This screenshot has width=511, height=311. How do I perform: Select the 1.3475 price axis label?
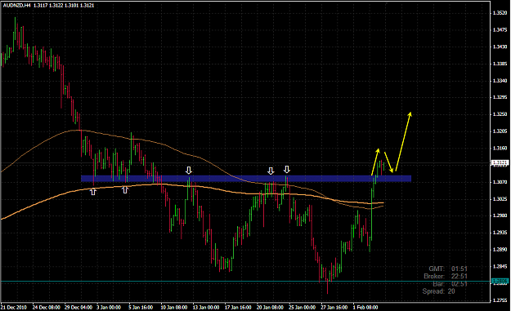(500, 30)
